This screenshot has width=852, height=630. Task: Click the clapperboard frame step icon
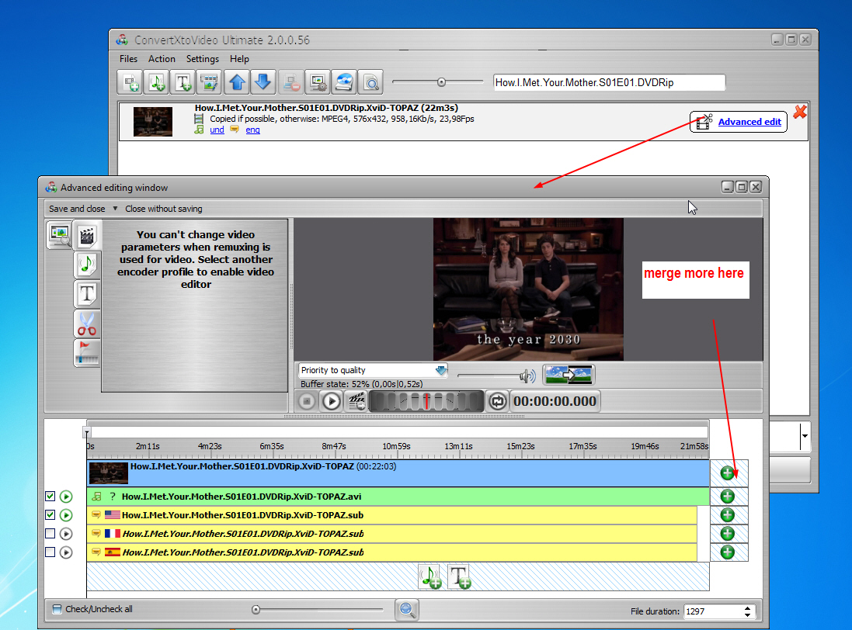point(356,401)
